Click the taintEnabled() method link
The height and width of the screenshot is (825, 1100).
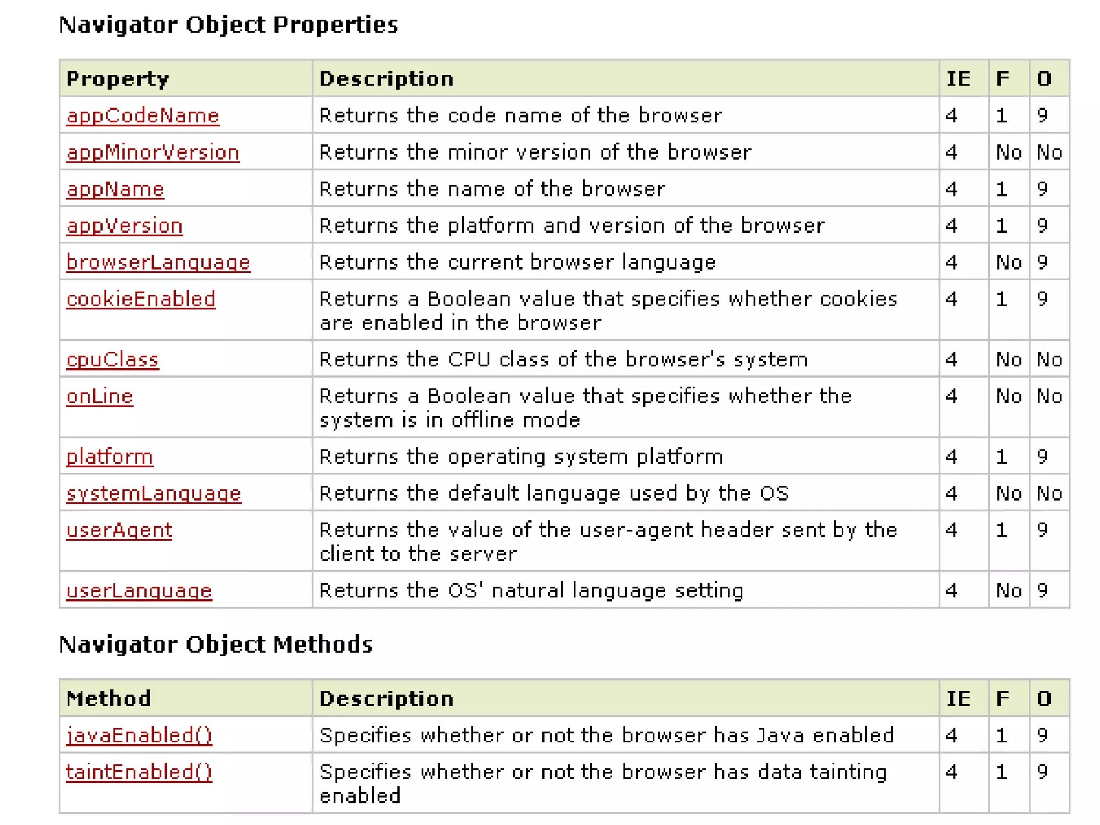(139, 772)
